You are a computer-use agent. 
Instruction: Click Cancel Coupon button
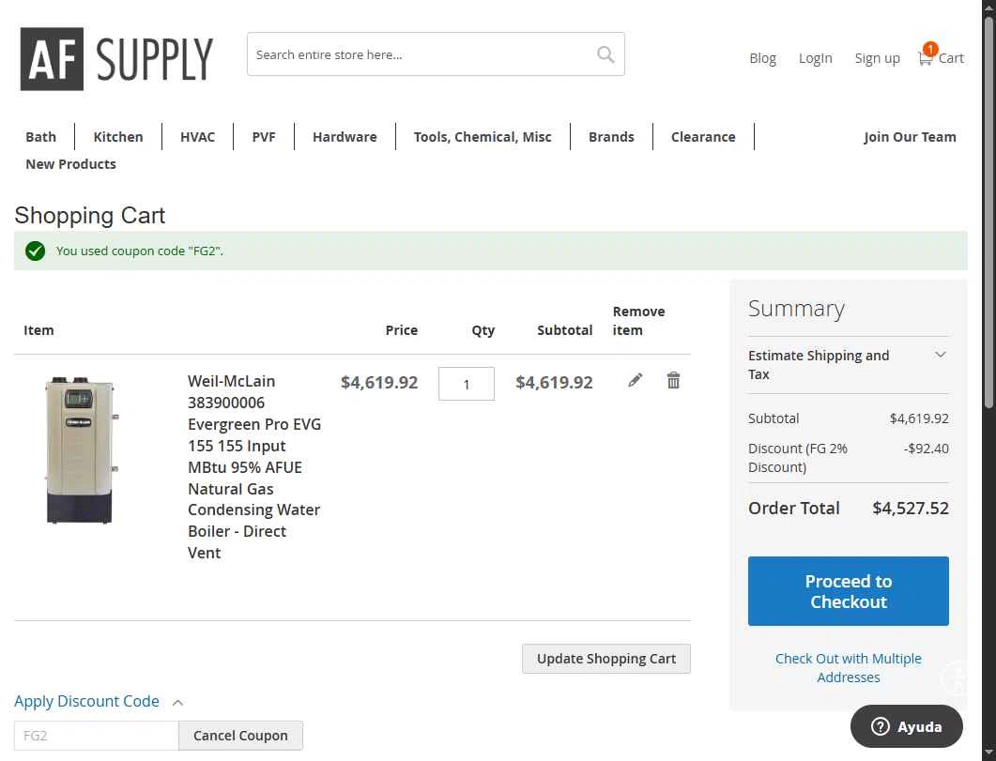240,736
